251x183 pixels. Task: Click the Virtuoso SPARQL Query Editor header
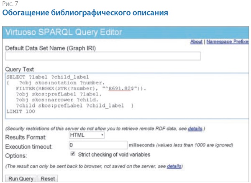click(64, 32)
